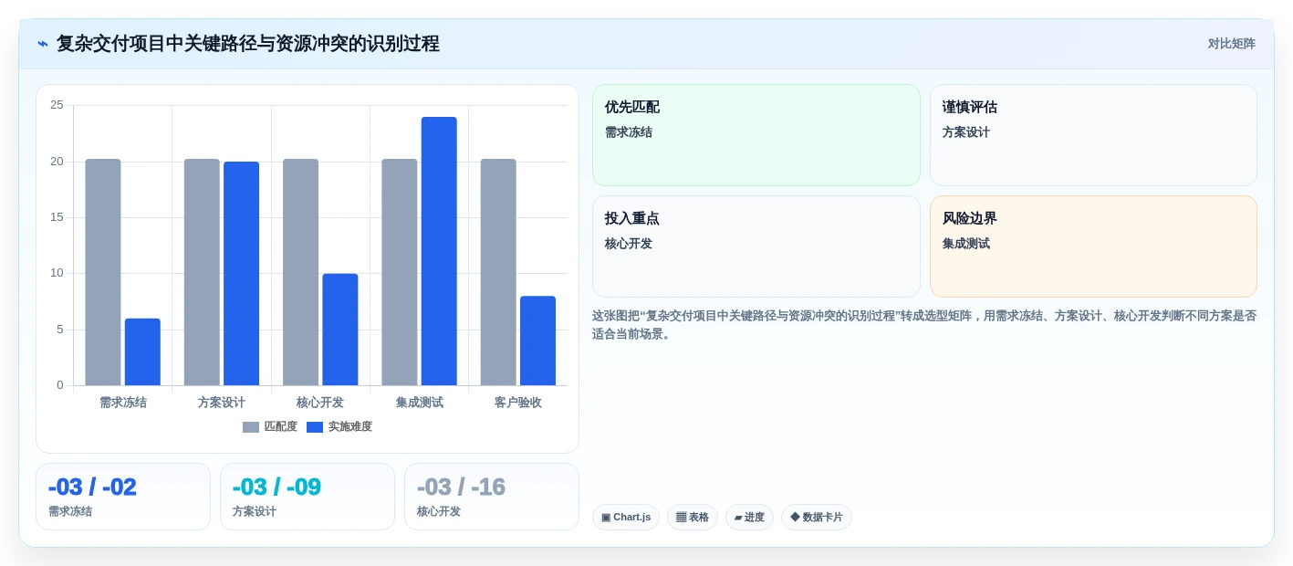The image size is (1293, 566).
Task: Click the blue bar for 集成测试
Action: [439, 251]
